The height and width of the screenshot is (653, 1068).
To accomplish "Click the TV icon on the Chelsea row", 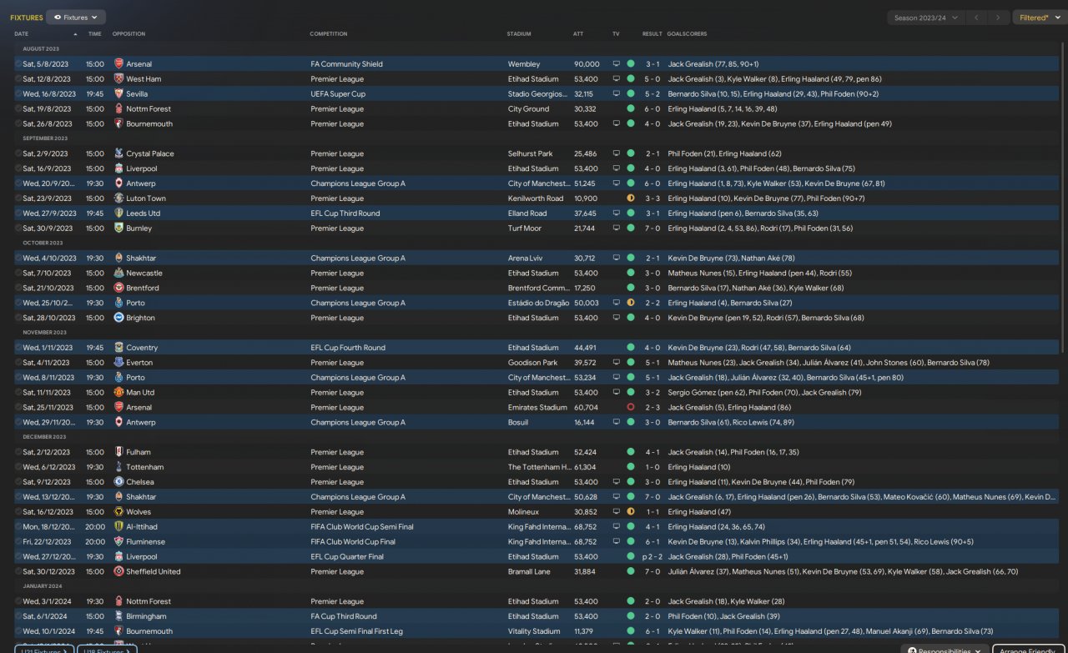I will (x=617, y=482).
